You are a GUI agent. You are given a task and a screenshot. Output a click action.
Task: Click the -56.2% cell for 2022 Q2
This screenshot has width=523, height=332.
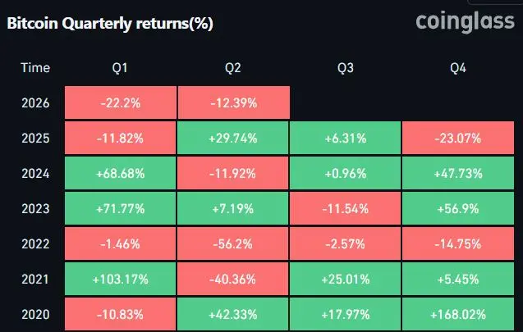pyautogui.click(x=233, y=243)
